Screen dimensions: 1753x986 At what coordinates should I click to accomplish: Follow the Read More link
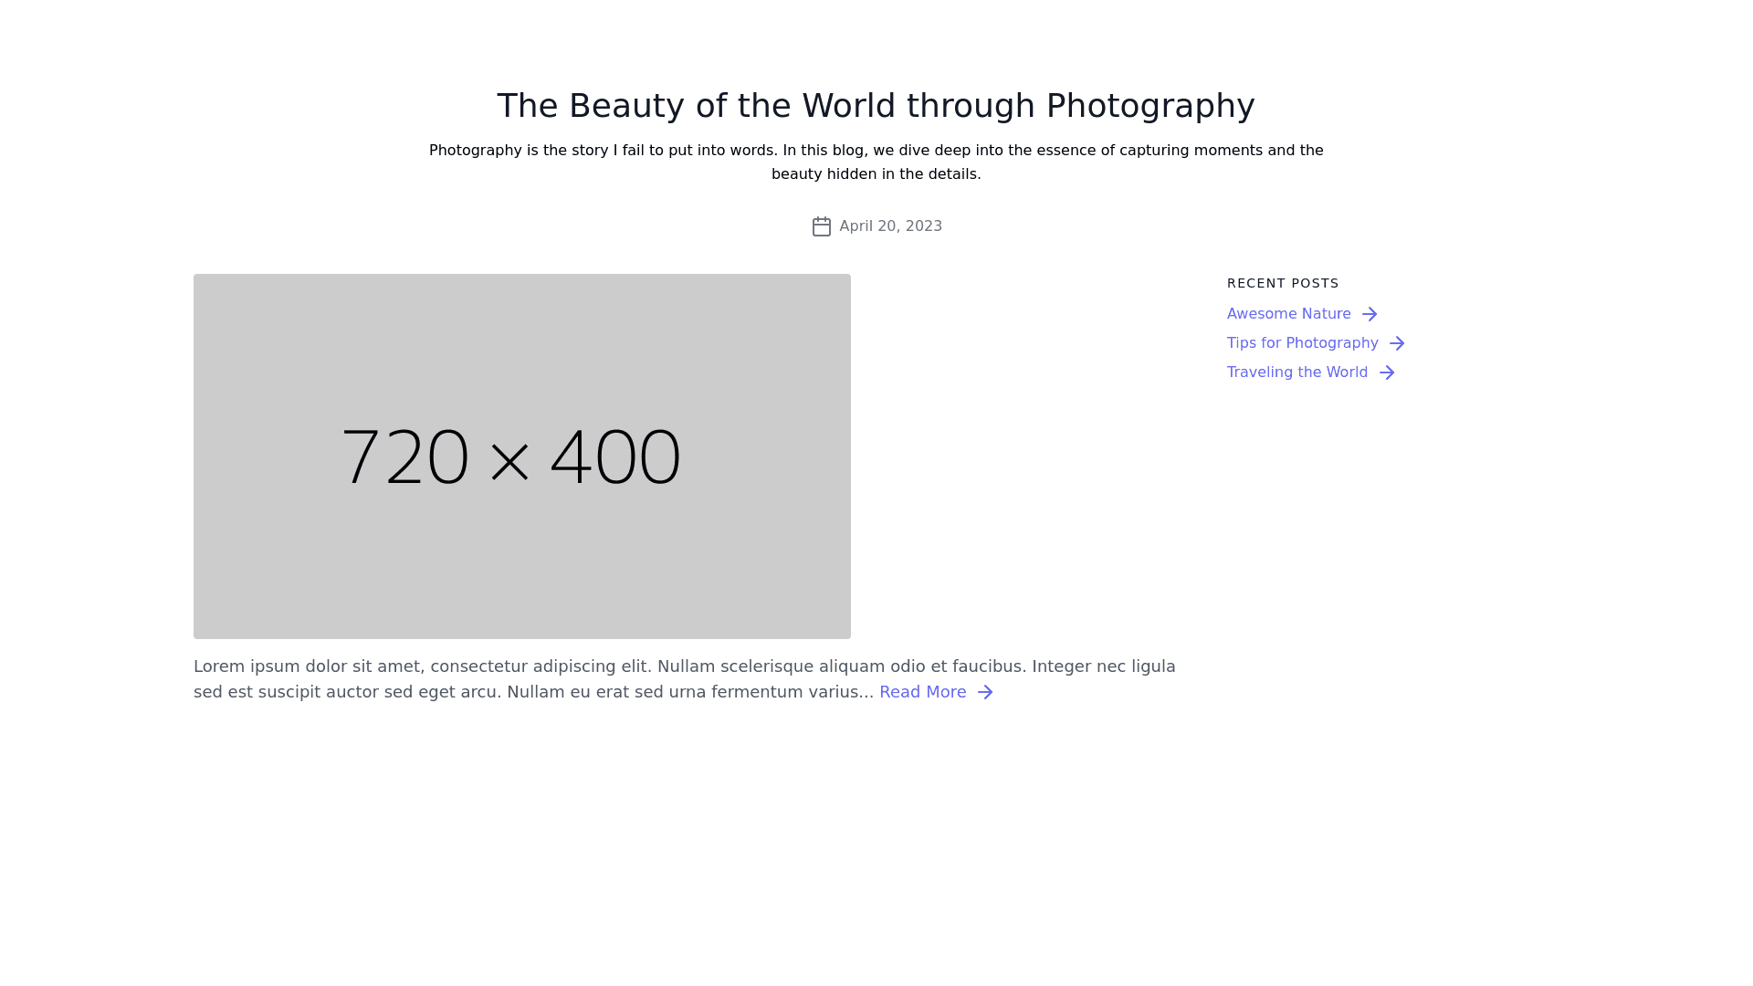[922, 692]
